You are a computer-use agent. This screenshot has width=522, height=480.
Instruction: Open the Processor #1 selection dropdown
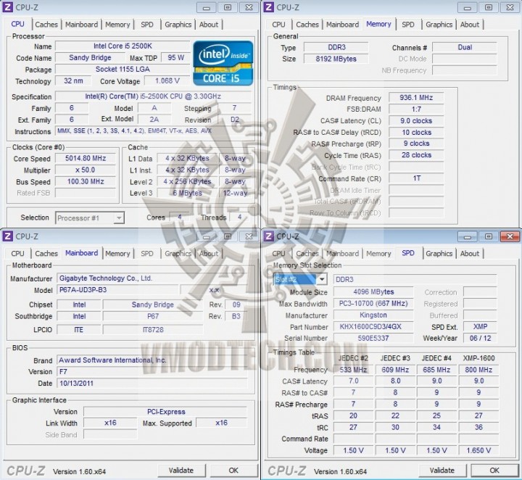pyautogui.click(x=90, y=218)
